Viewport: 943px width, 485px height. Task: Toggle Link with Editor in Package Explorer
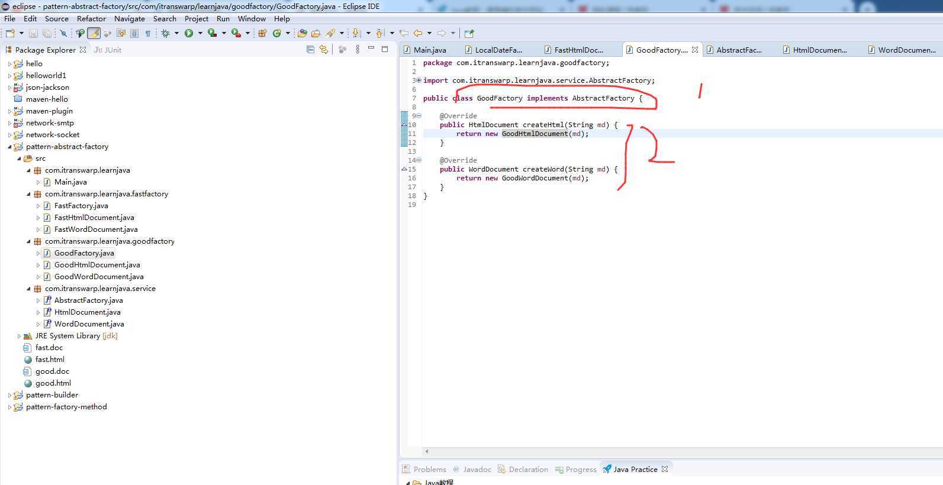323,50
